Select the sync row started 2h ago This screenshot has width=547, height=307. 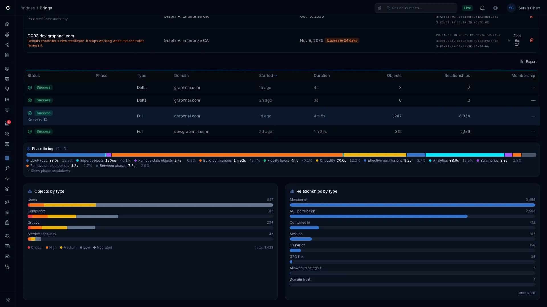[281, 100]
